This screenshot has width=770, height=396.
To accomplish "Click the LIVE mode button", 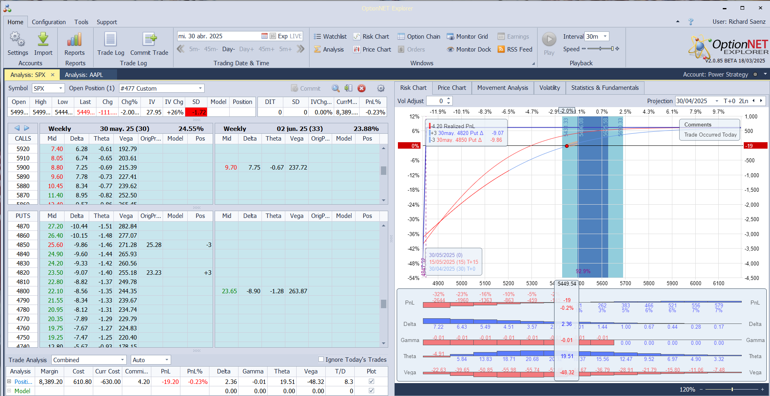I will pyautogui.click(x=296, y=36).
